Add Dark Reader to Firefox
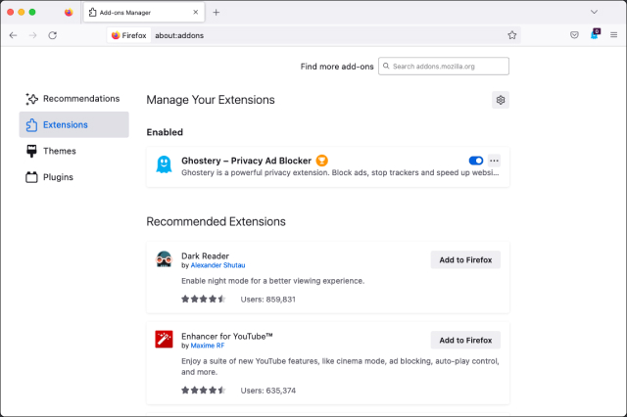627x417 pixels. [465, 259]
